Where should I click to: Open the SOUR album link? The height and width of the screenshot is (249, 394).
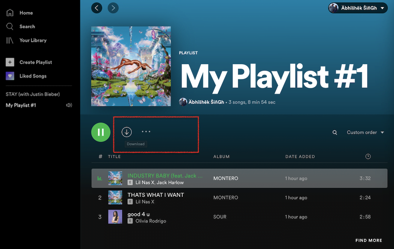point(220,217)
